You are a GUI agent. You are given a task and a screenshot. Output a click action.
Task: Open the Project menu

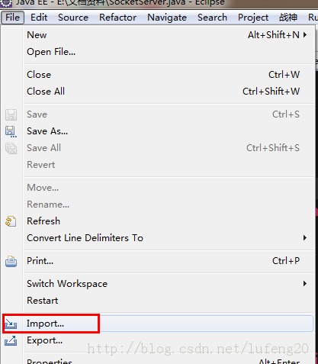(253, 18)
